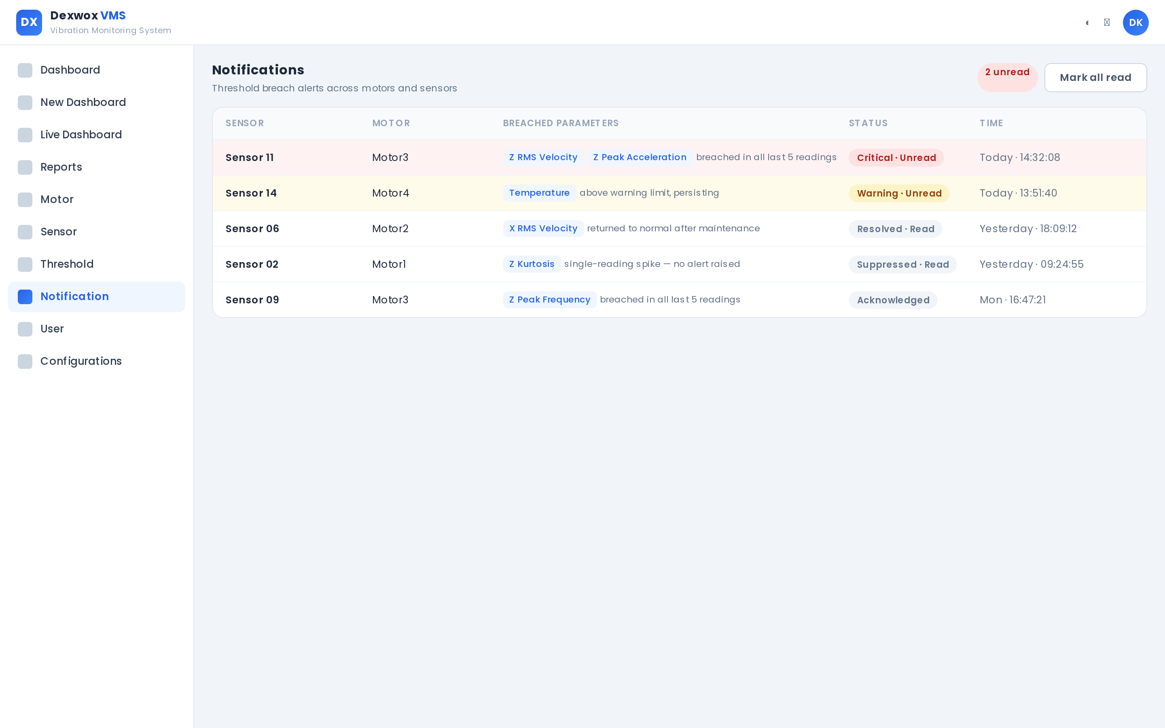Click the Critical · Unread status badge
The height and width of the screenshot is (728, 1165).
896,158
